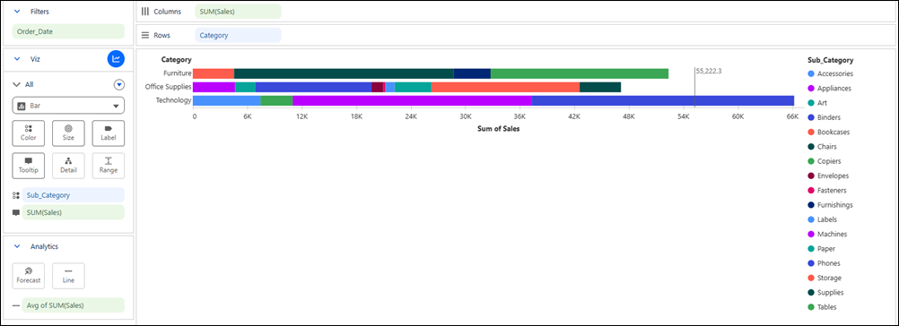Click the Art legend color dot
The width and height of the screenshot is (899, 326).
point(810,103)
